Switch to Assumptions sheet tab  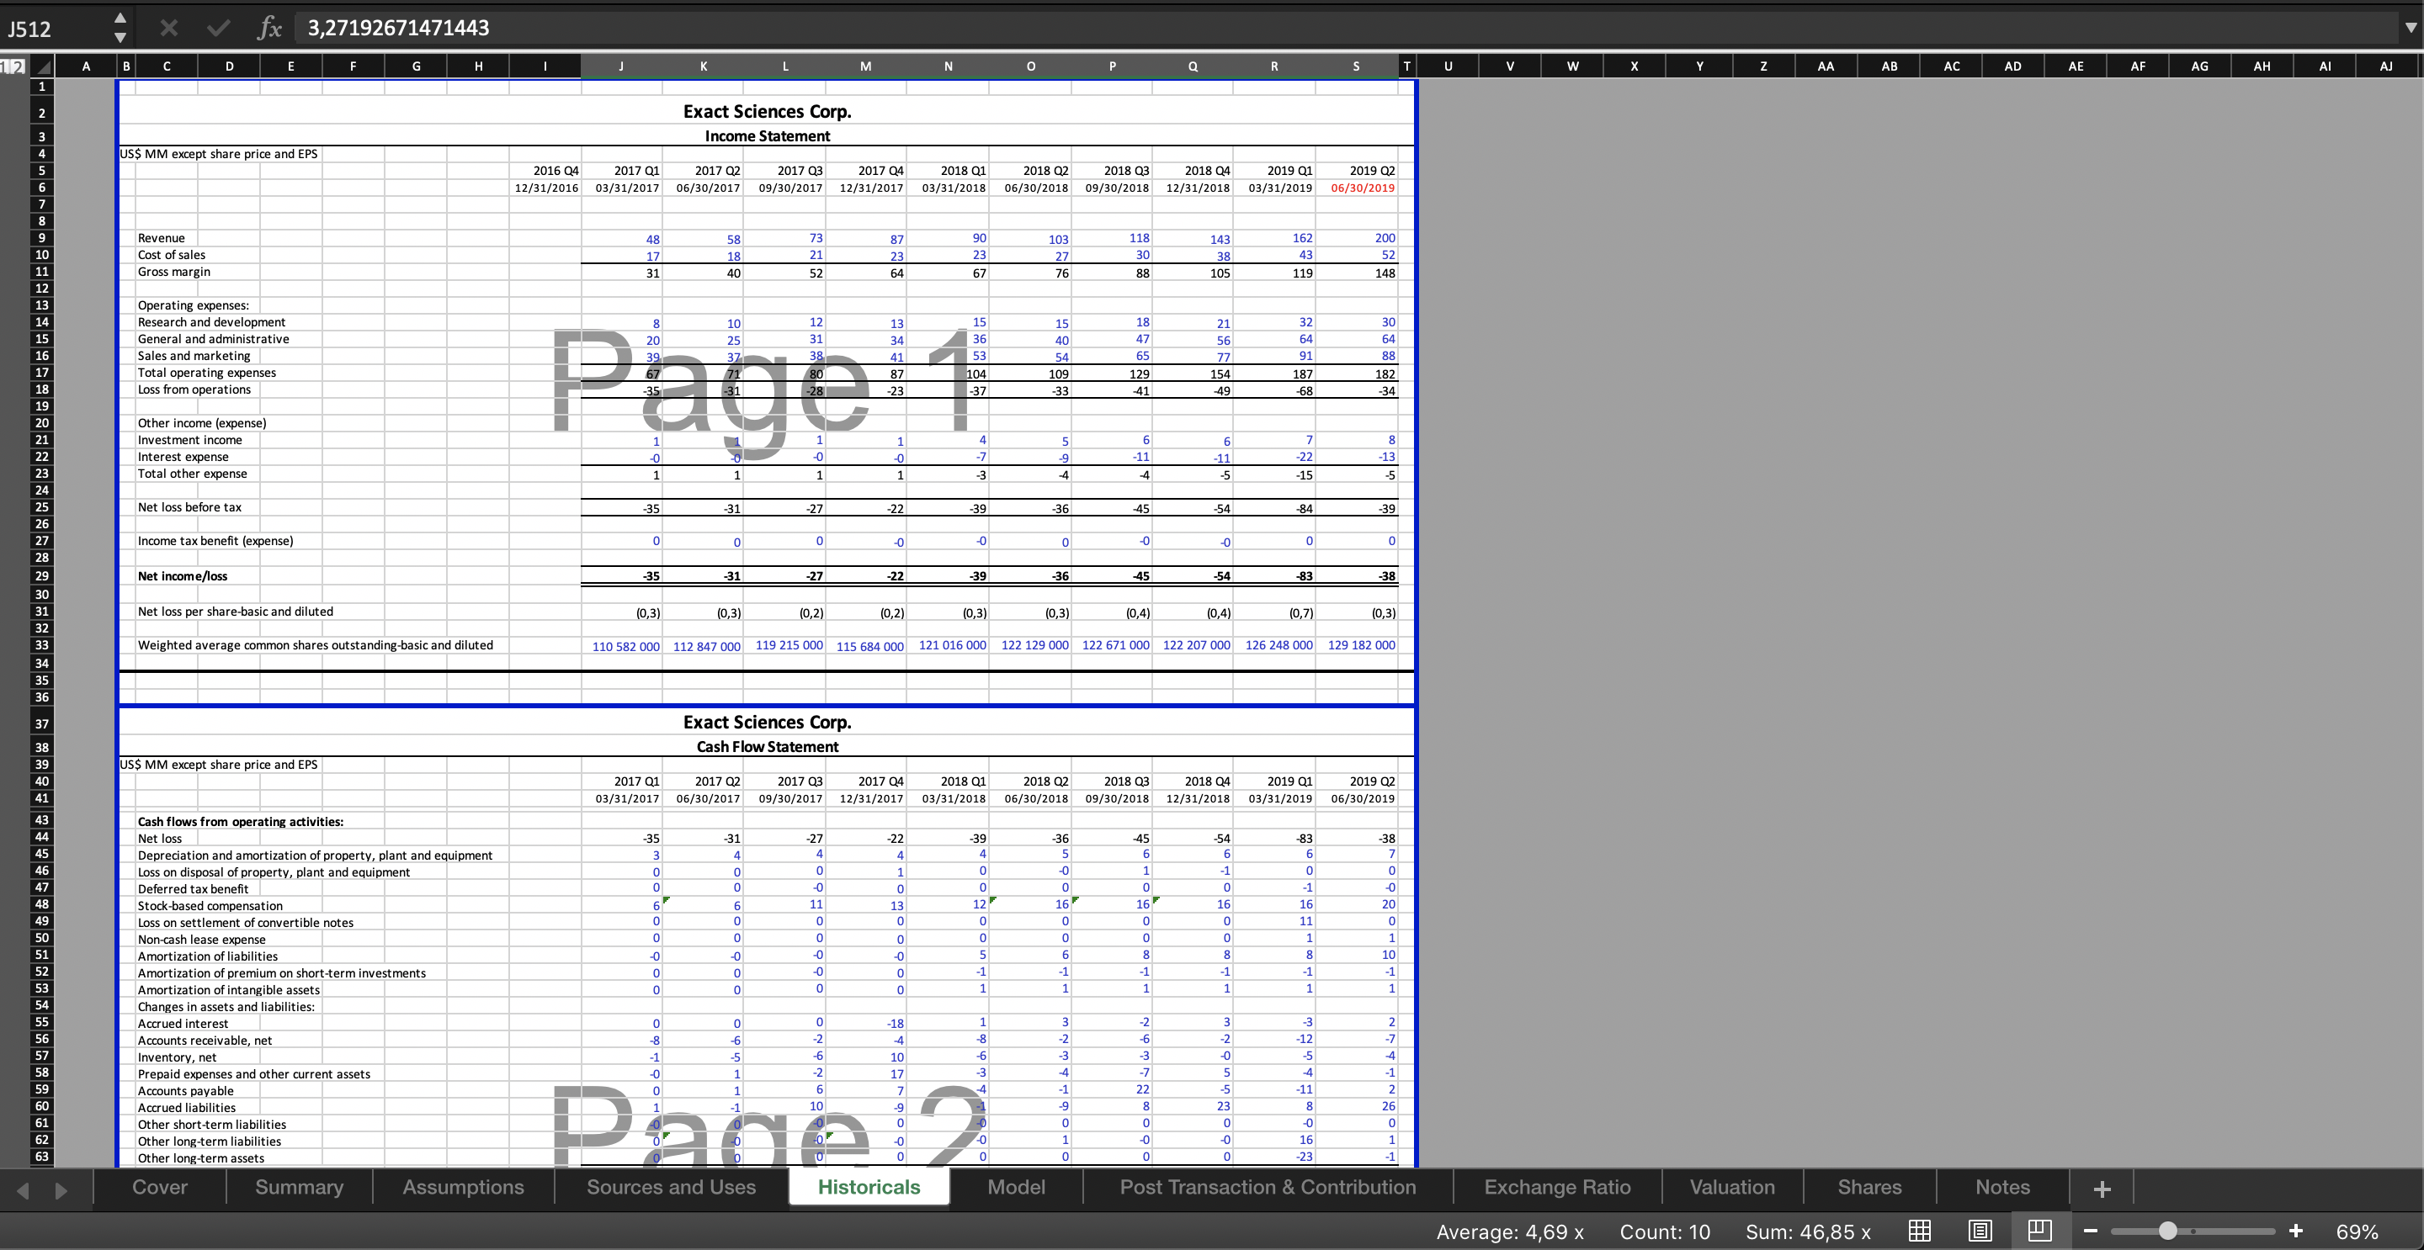coord(463,1187)
